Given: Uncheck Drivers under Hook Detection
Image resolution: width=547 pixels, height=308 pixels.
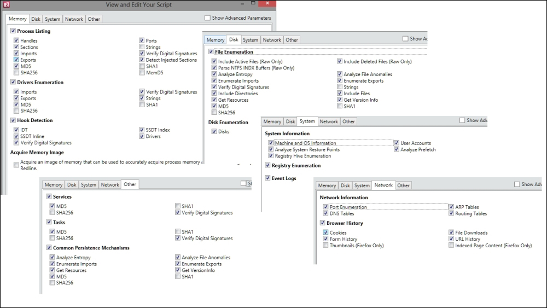Looking at the screenshot, I should coord(142,136).
